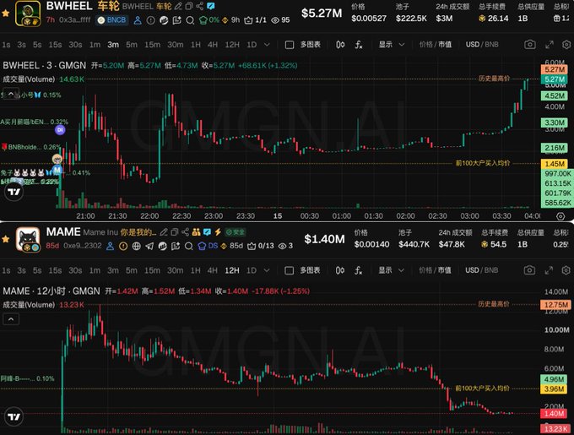This screenshot has width=574, height=435.
Task: Switch BWHEEL chart currency to USD
Action: pos(472,45)
